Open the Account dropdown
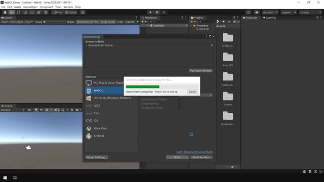Viewport: 324px width, 182px height. point(270,12)
